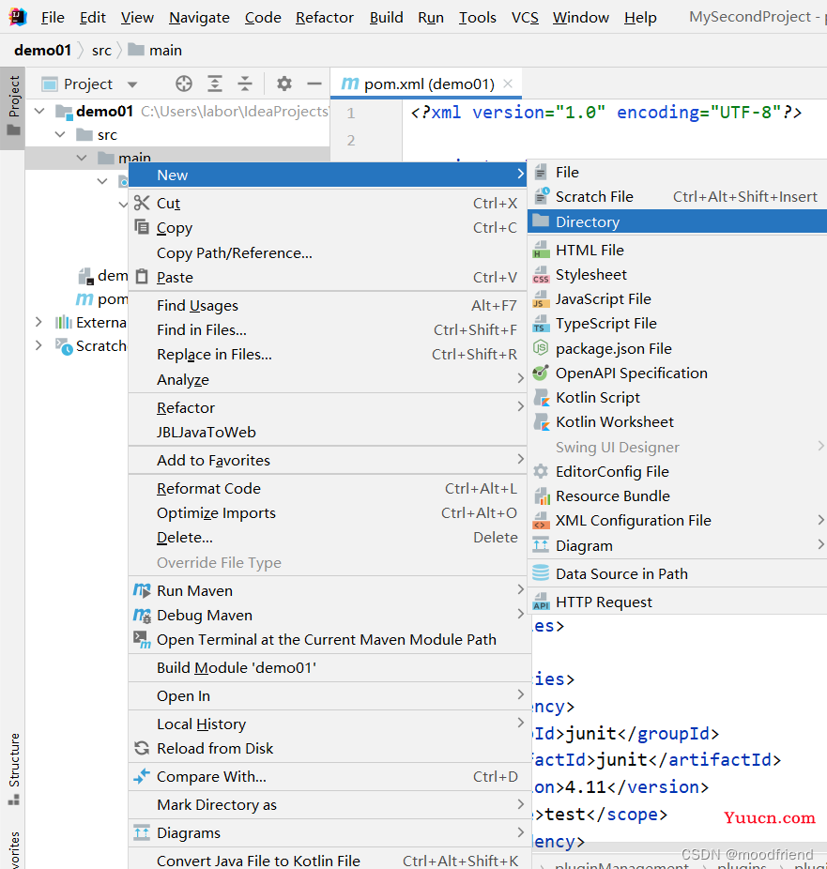Click the HTTP Request API icon

pyautogui.click(x=541, y=602)
